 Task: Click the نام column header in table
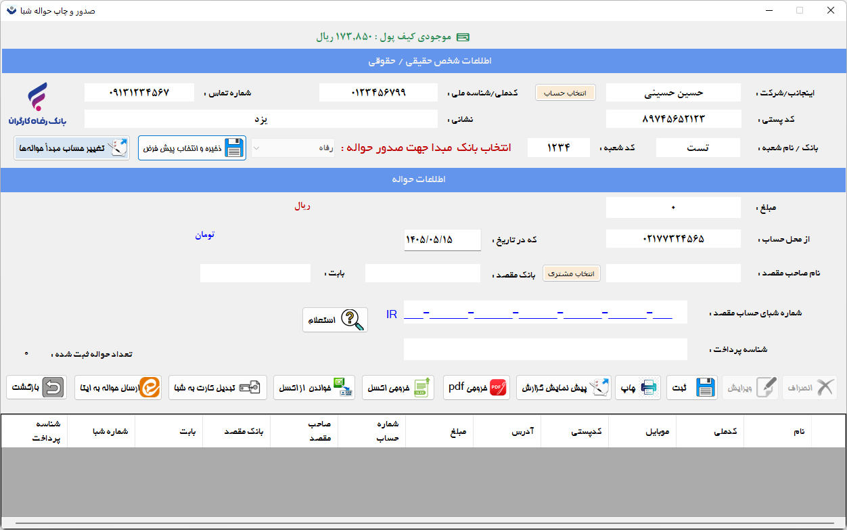778,431
